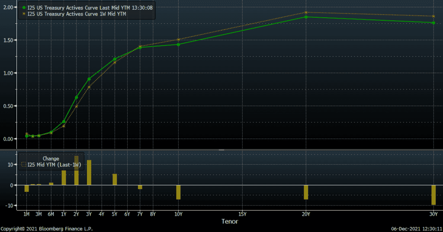443x232 pixels.
Task: Select the orange 1W curve point at 2Y
Action: 76,107
